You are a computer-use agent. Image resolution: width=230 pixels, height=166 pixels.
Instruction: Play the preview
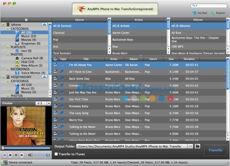pyautogui.click(x=10, y=155)
